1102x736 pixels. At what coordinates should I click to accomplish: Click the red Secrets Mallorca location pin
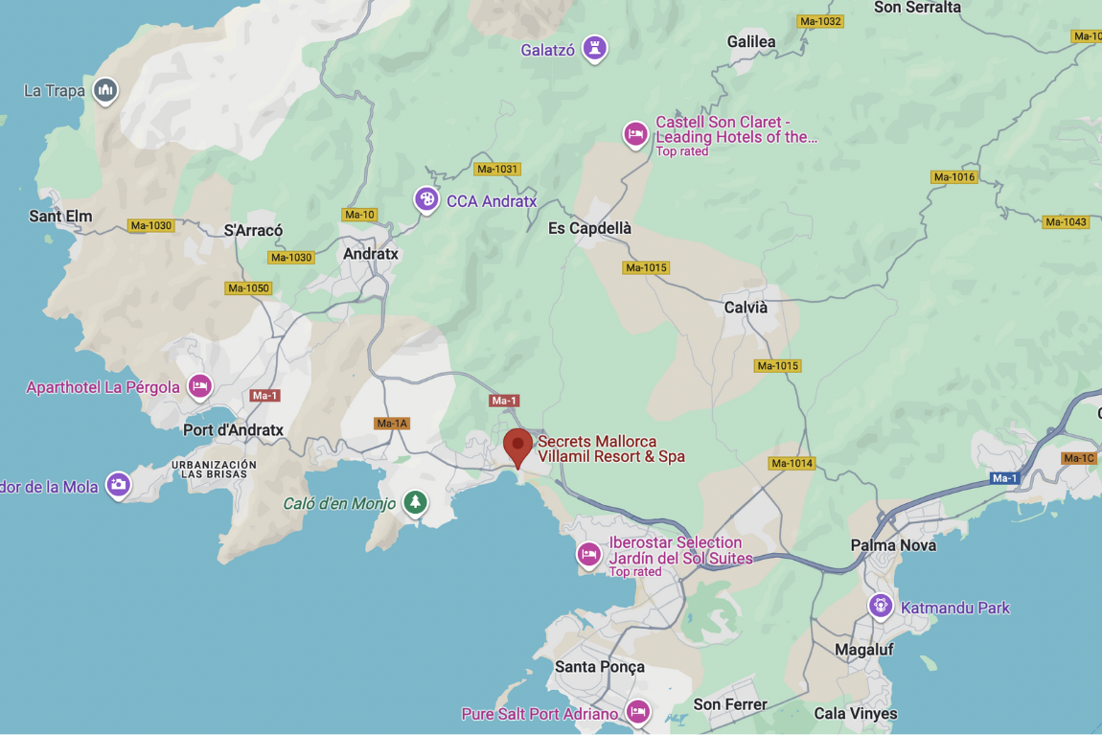pos(518,448)
